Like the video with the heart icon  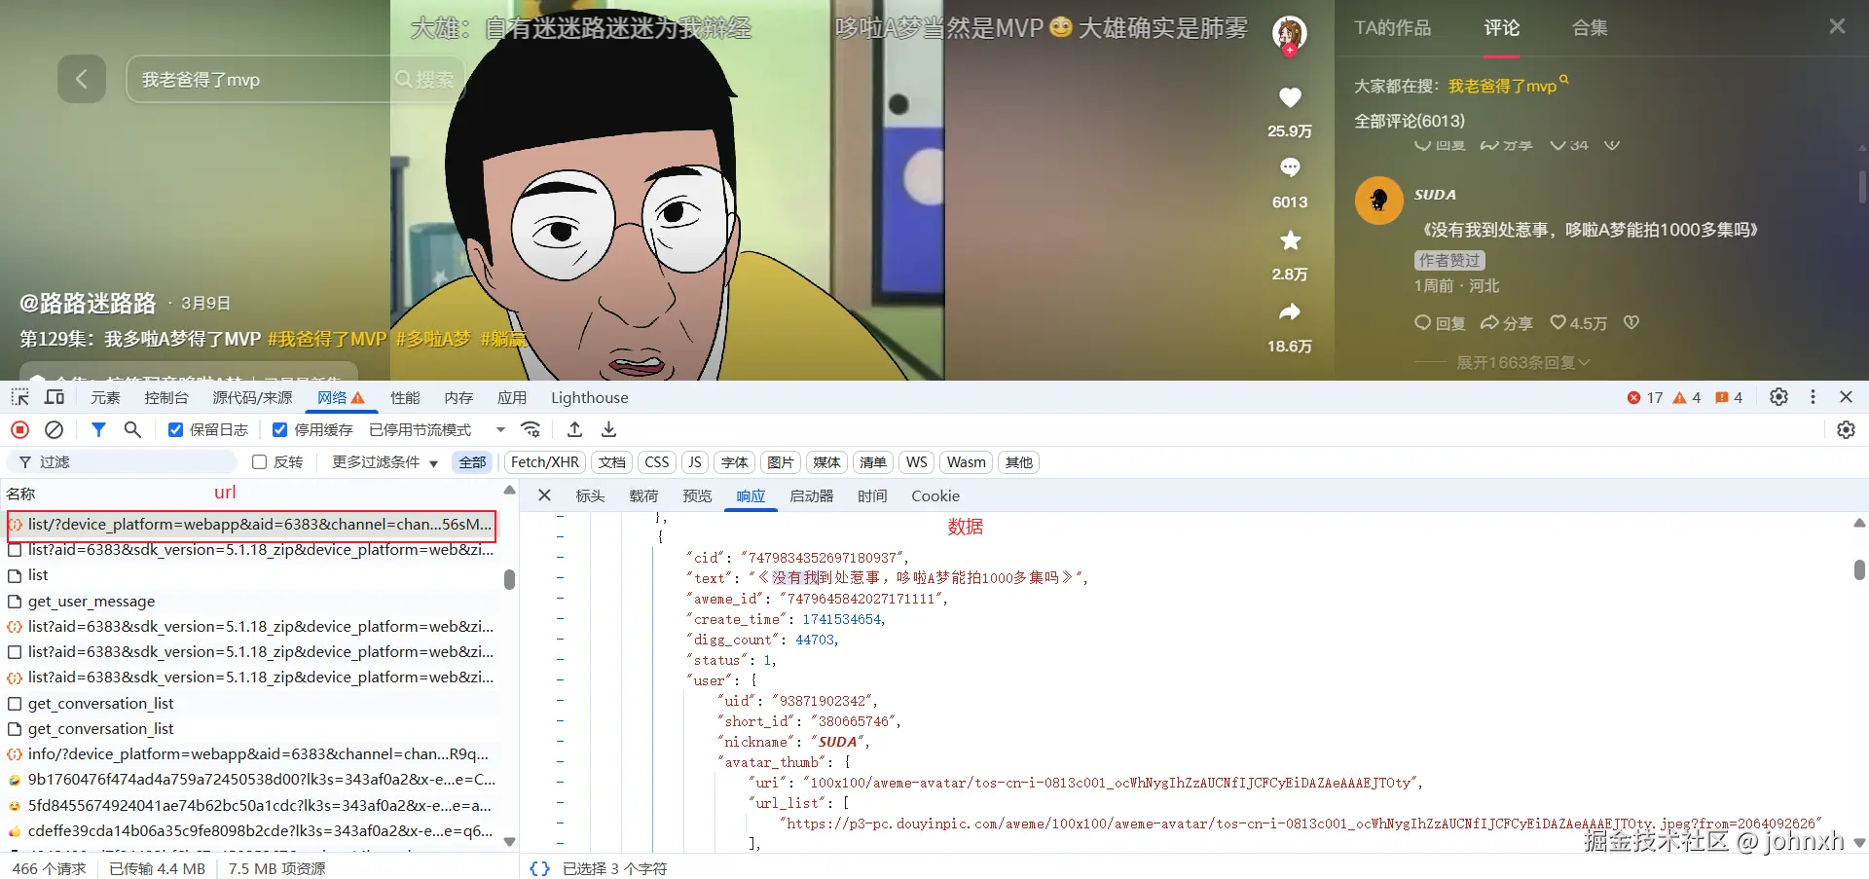[x=1290, y=97]
